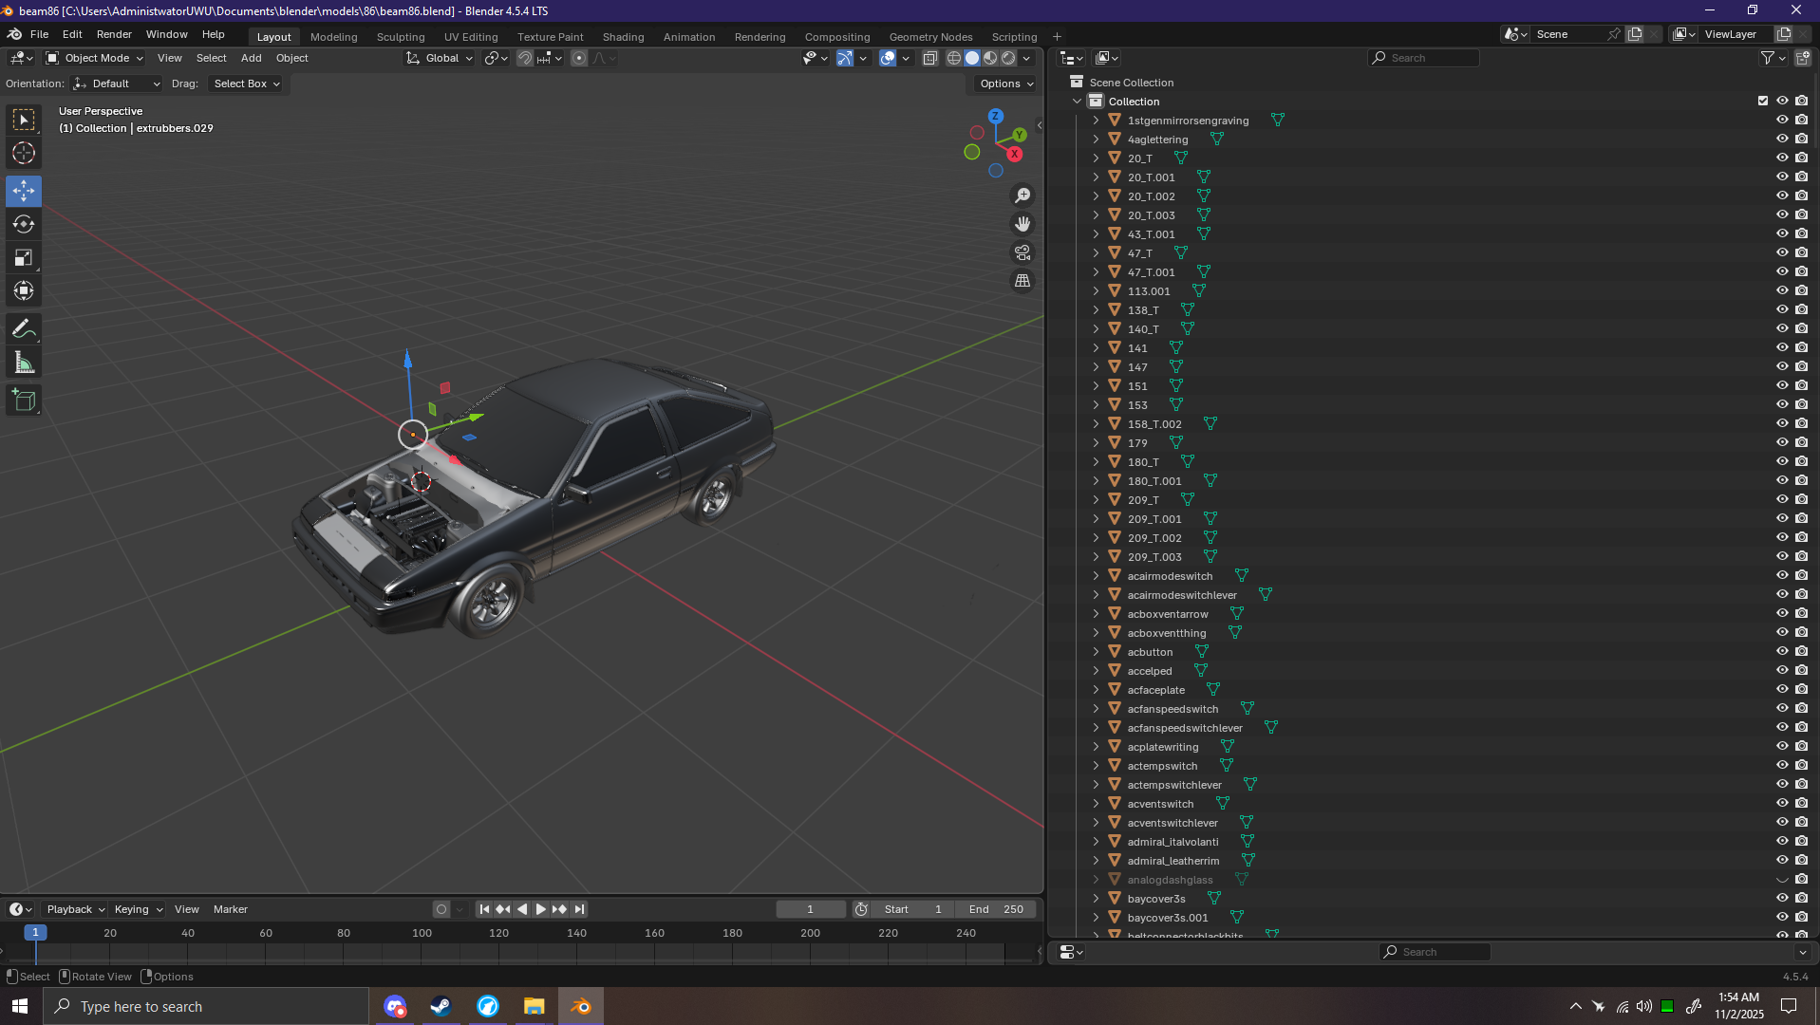The width and height of the screenshot is (1820, 1025).
Task: Click the Options button in viewport header
Action: coord(1005,84)
